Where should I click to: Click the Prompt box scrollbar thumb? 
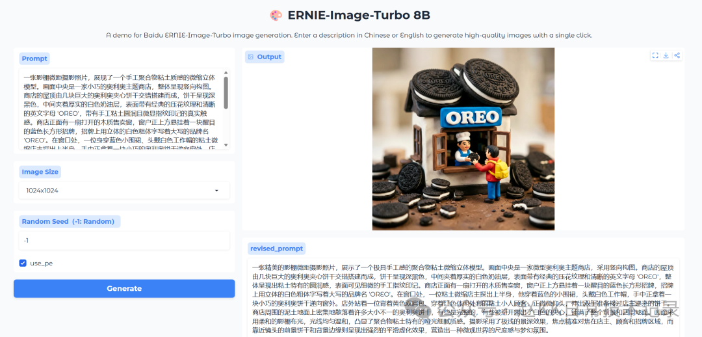(226, 92)
